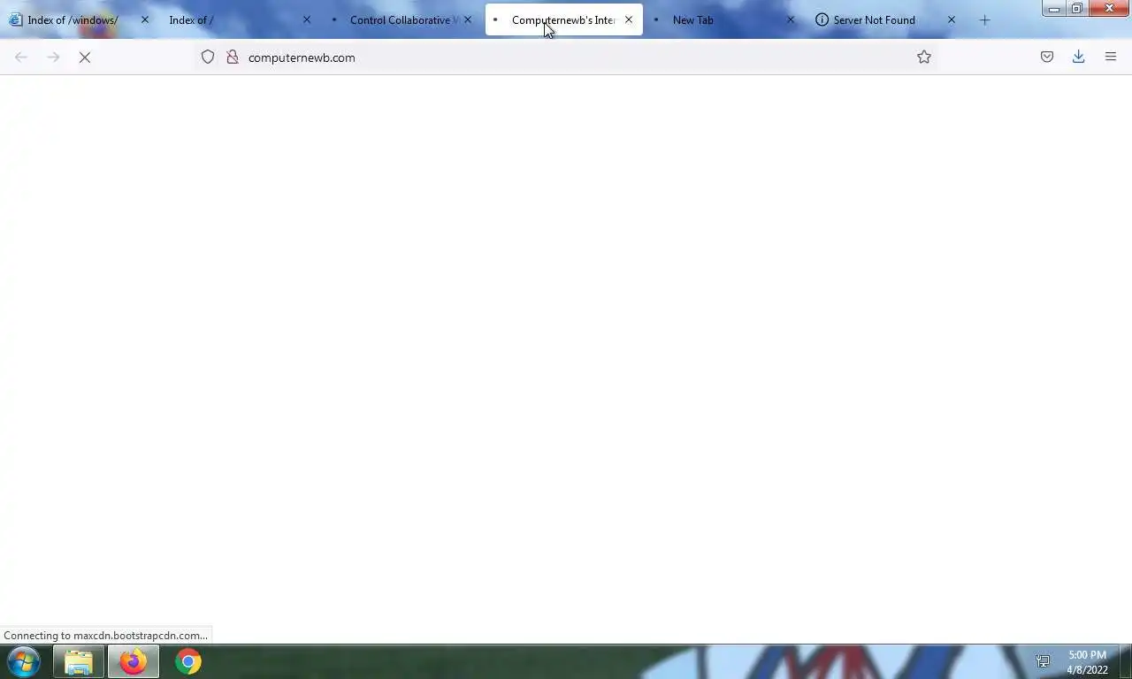Open tracking protection shield icon
1132x679 pixels.
(208, 57)
